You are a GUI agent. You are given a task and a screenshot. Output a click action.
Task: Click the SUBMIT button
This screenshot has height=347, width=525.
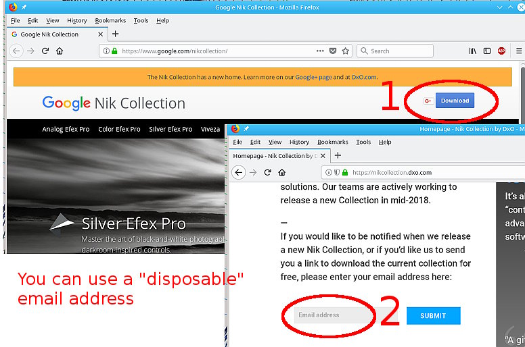click(x=433, y=315)
